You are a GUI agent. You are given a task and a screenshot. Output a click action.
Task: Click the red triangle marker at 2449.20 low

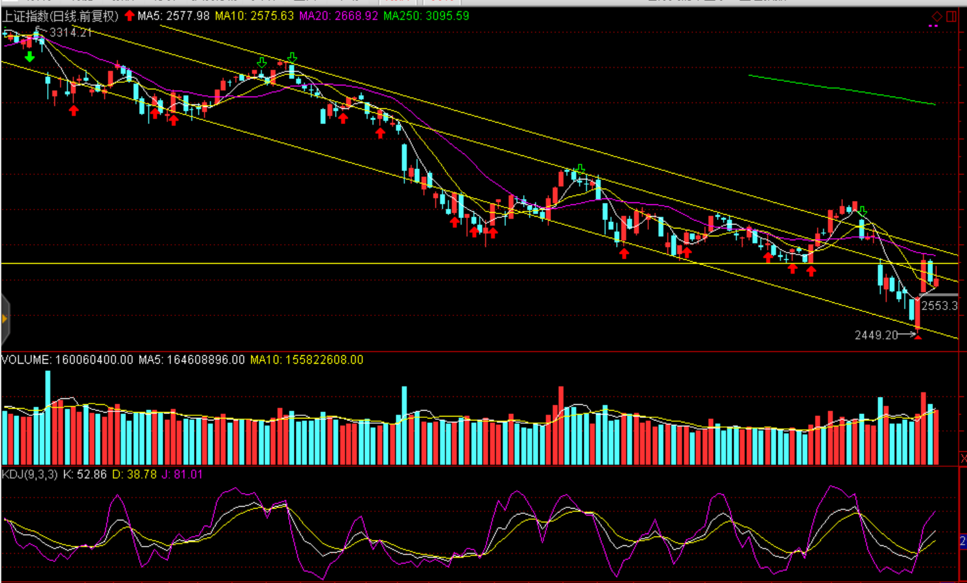pyautogui.click(x=918, y=336)
